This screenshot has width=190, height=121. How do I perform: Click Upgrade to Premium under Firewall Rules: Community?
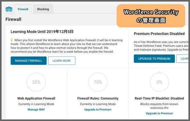click(98, 110)
